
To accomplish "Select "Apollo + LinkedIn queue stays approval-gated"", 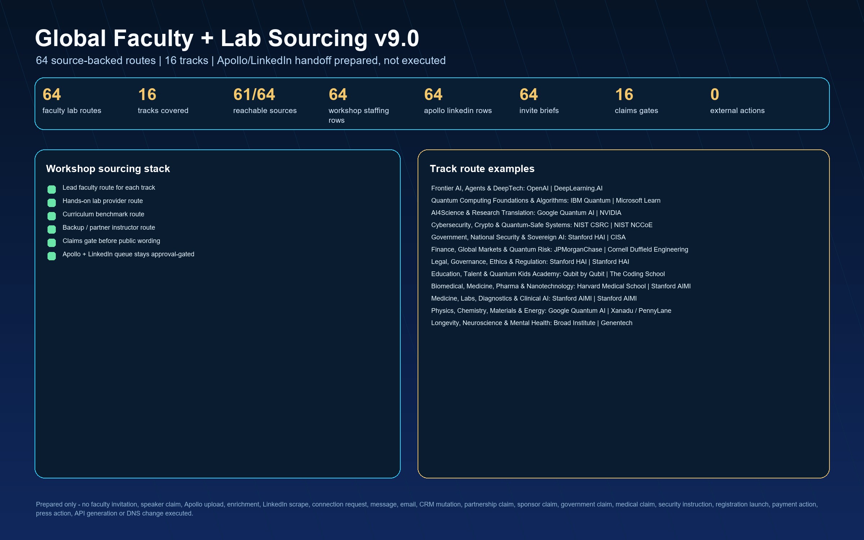I will (129, 254).
